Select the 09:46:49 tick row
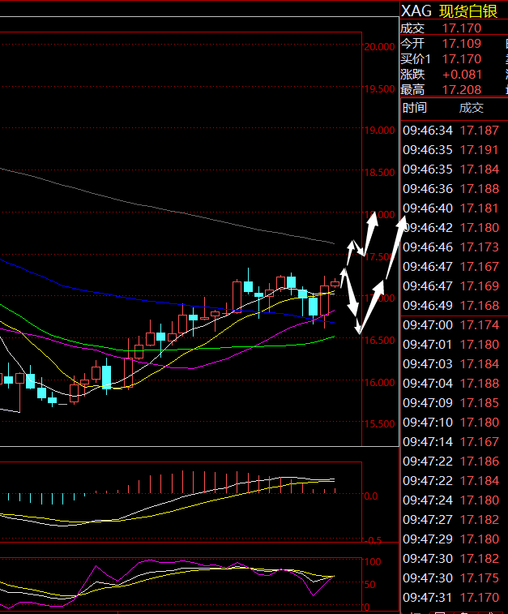The height and width of the screenshot is (614, 508). click(x=451, y=306)
